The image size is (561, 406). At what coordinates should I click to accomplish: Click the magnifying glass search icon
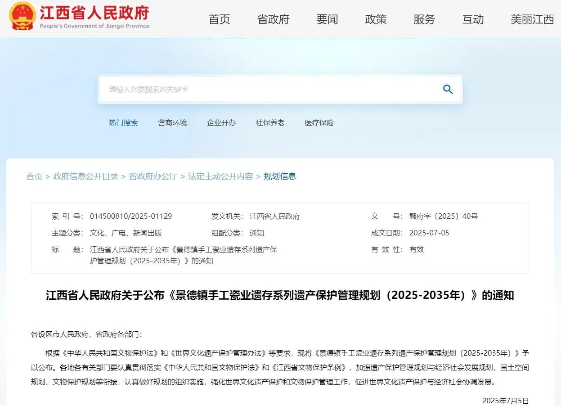[x=448, y=89]
